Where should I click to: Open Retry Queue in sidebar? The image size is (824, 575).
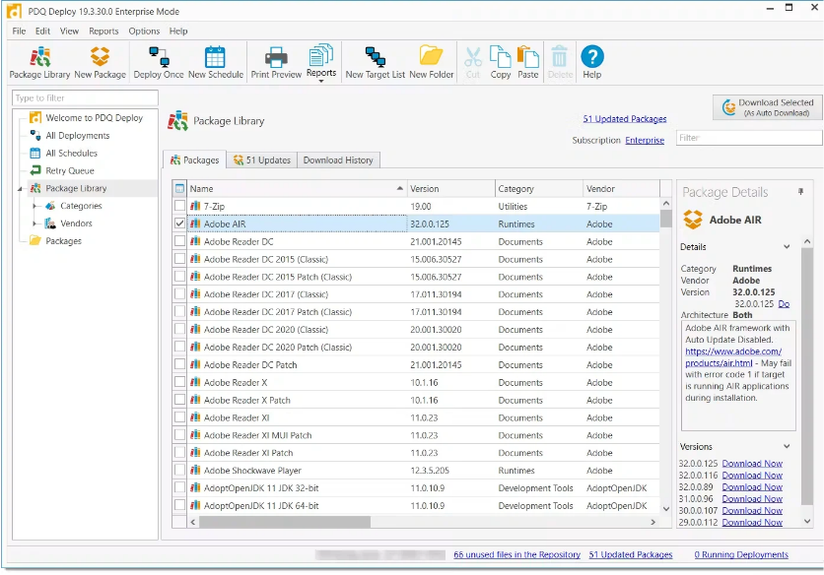[x=69, y=170]
